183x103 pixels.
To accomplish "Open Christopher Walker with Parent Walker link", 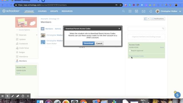I will pos(55,41).
